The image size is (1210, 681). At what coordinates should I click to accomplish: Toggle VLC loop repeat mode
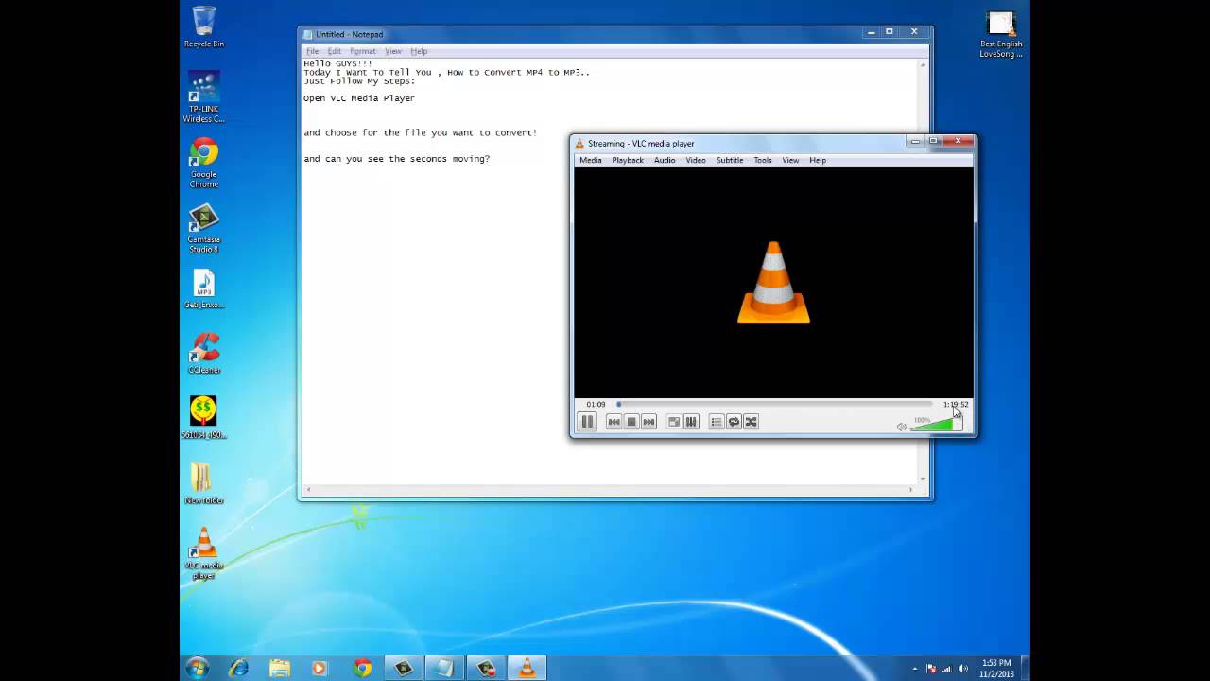pyautogui.click(x=734, y=422)
